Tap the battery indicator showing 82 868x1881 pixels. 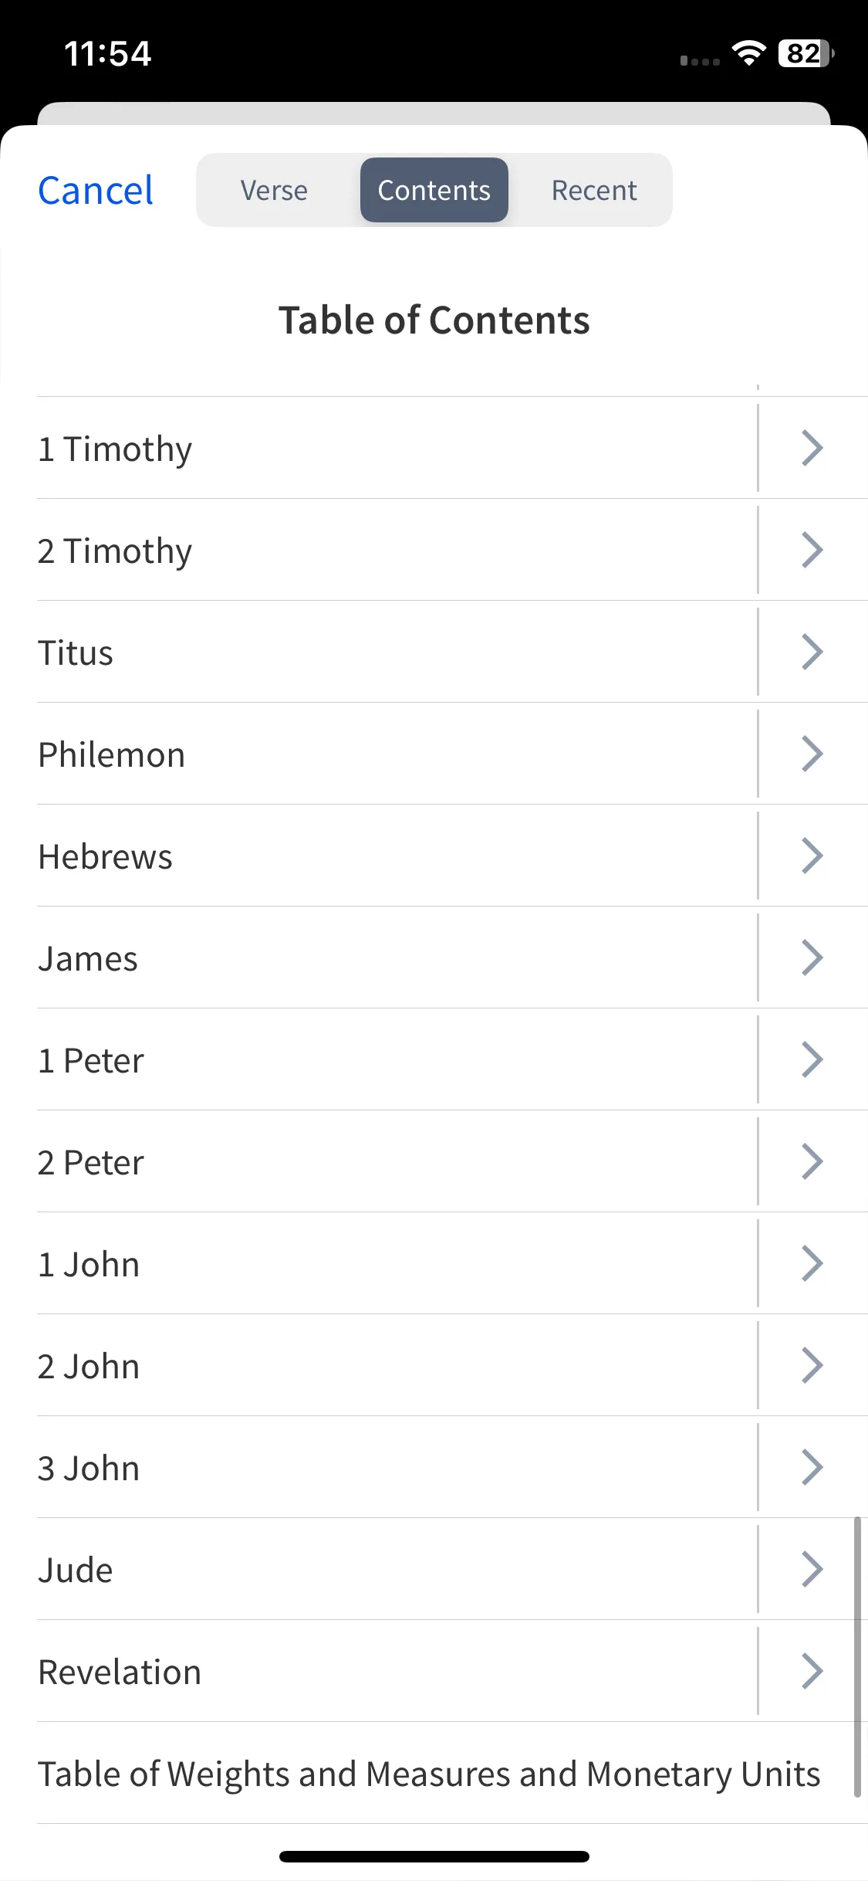pos(806,53)
